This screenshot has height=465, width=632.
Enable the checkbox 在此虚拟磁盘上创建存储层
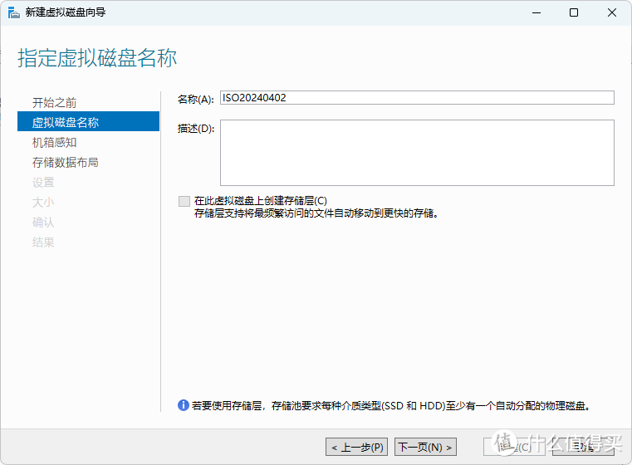coord(184,201)
